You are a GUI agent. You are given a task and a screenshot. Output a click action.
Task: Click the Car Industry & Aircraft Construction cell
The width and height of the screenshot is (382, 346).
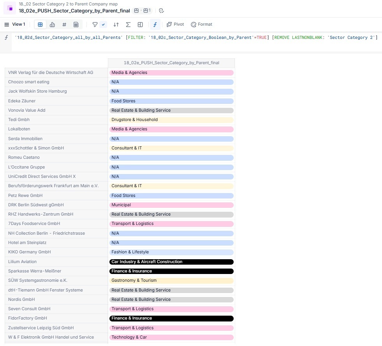[x=171, y=262]
